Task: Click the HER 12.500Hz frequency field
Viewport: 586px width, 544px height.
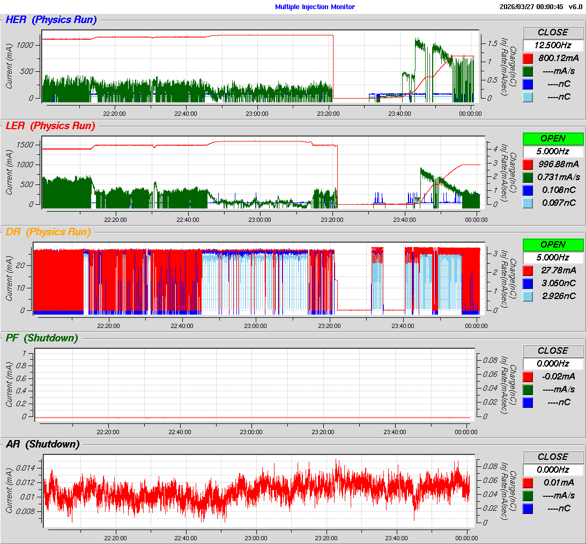Action: pos(553,45)
